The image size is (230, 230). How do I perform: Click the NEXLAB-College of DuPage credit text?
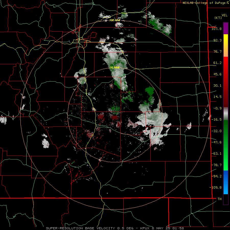coord(205,3)
